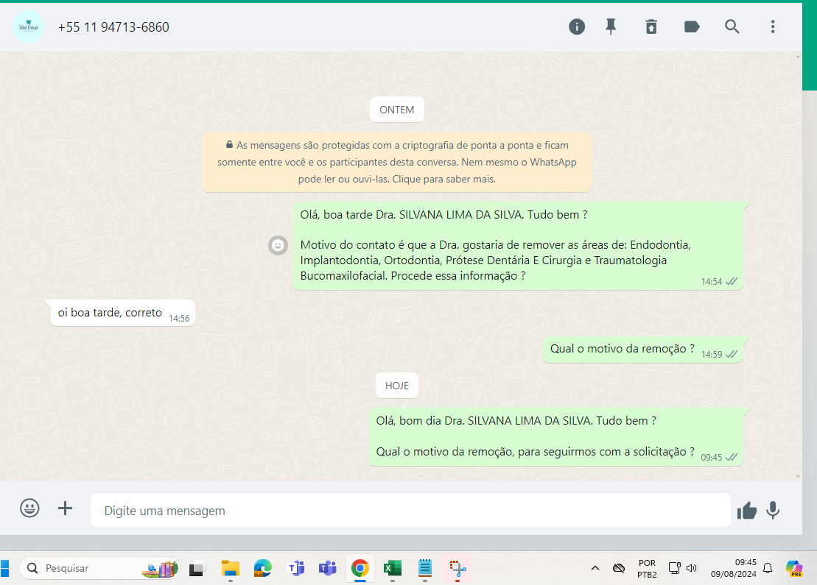Viewport: 817px width, 585px height.
Task: Select the ONTEM date chip
Action: (397, 110)
